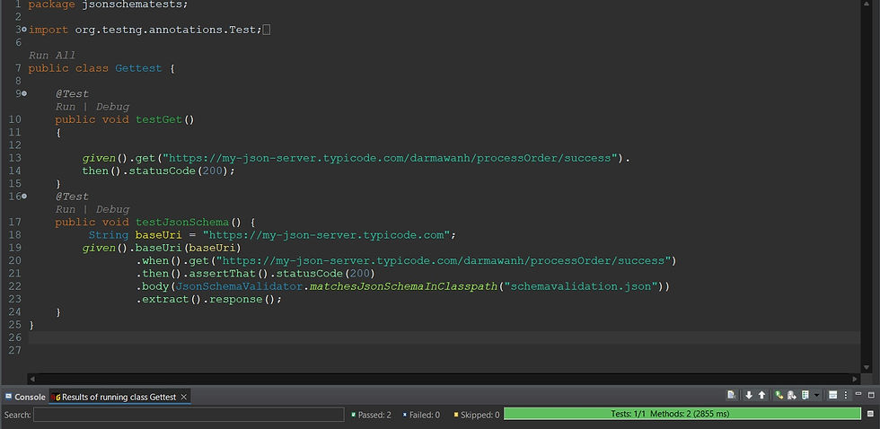Click the class name Gettest
This screenshot has width=880, height=429.
pyautogui.click(x=138, y=68)
